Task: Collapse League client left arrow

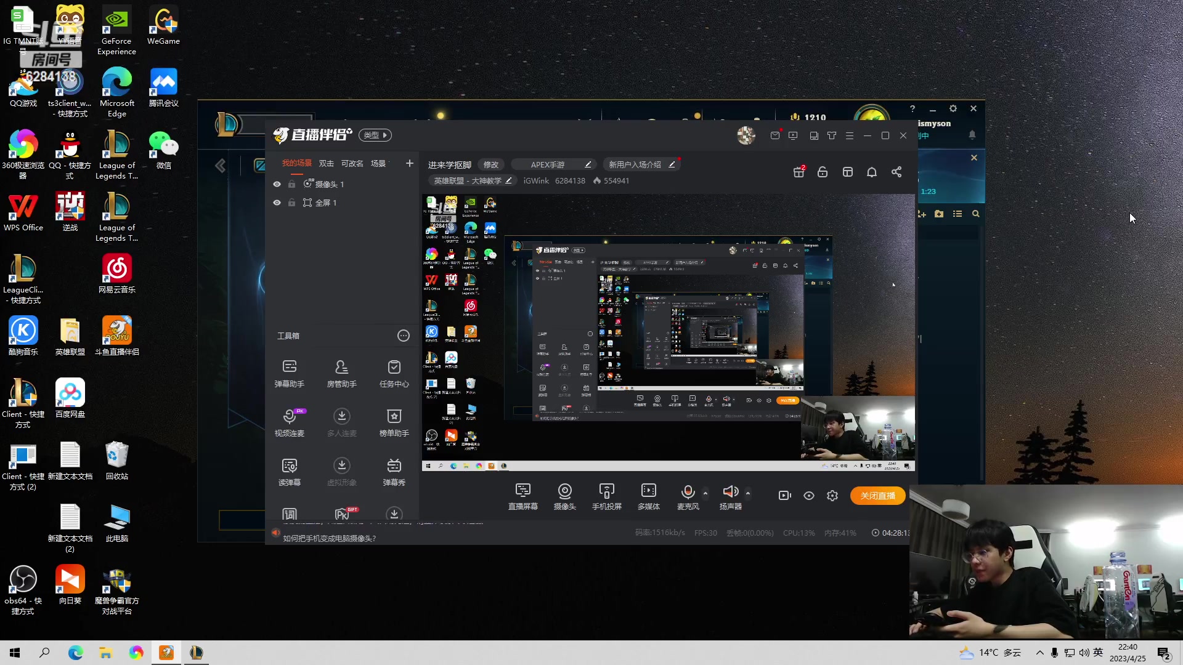Action: pos(220,165)
